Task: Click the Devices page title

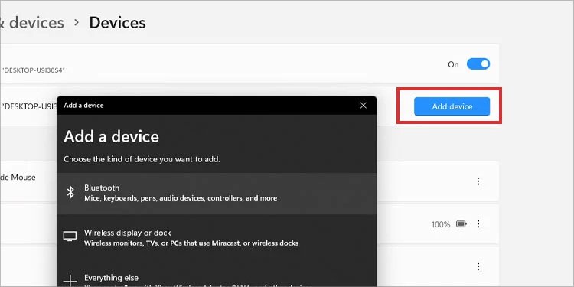Action: [117, 23]
